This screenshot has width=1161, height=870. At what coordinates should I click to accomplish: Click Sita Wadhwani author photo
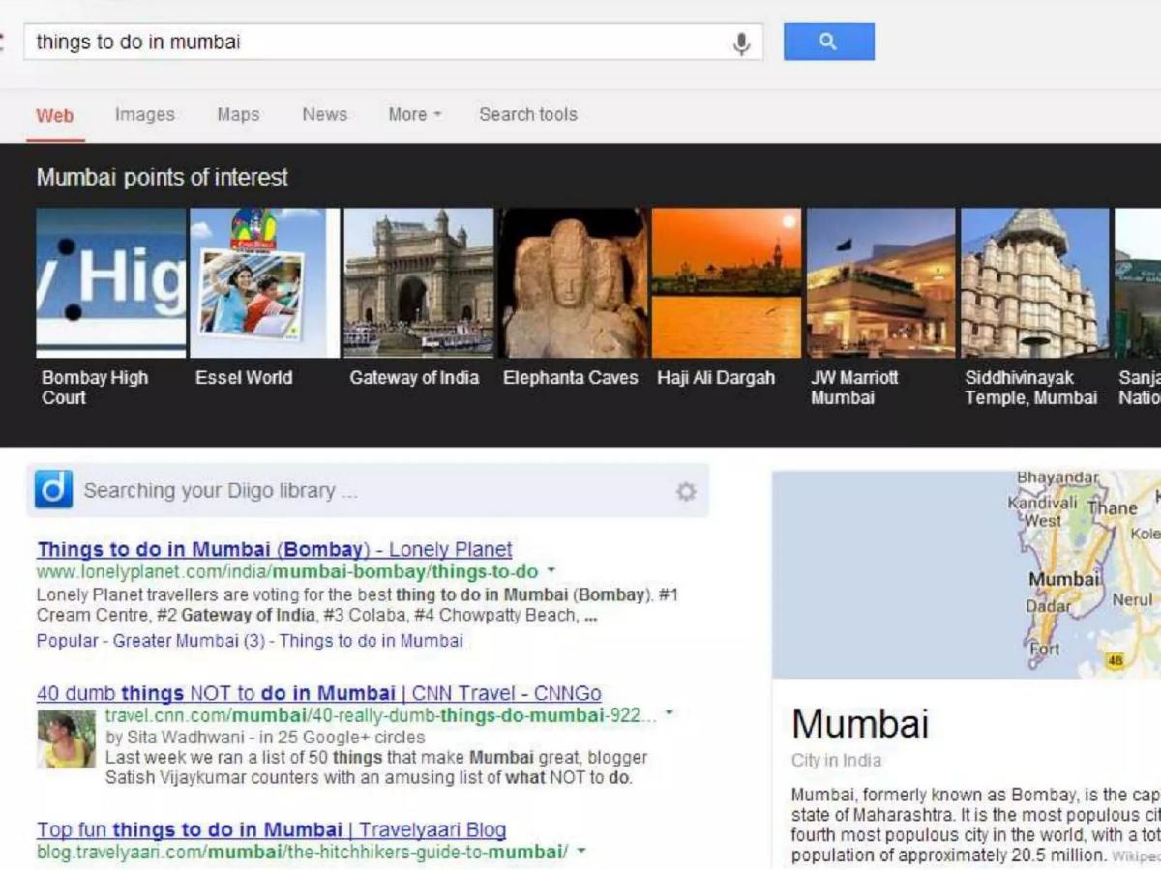point(67,739)
